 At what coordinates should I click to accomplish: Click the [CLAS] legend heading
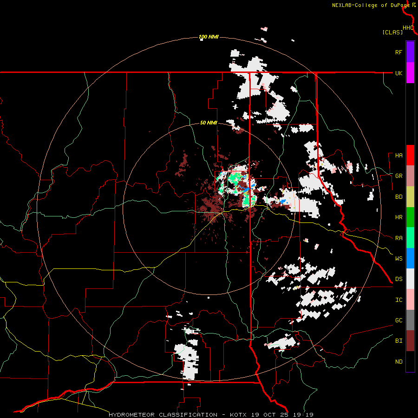coord(392,33)
